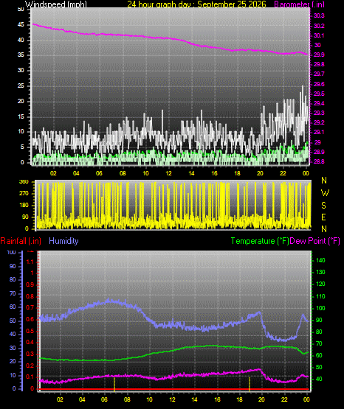Click the red "0.1" rainfall scale value
This screenshot has height=409, width=344.
(30, 377)
